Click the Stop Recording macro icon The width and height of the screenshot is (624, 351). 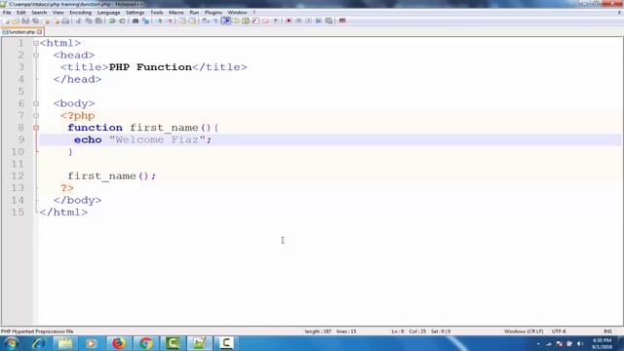[298, 20]
